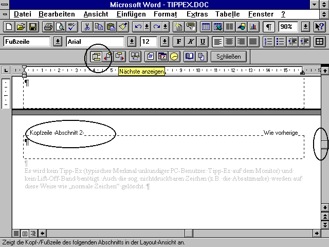Expand the font size dropdown showing 12
This screenshot has height=247, width=329.
[164, 41]
